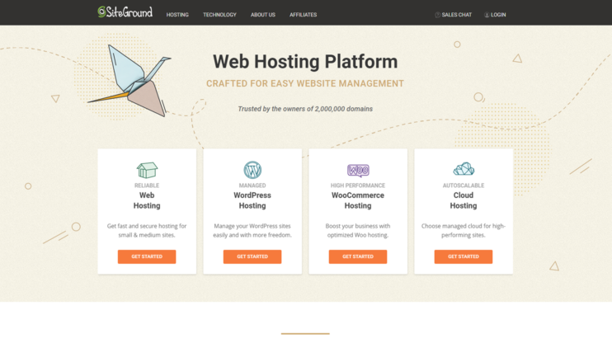
Task: Click the Cloud Hosting card title
Action: [464, 200]
